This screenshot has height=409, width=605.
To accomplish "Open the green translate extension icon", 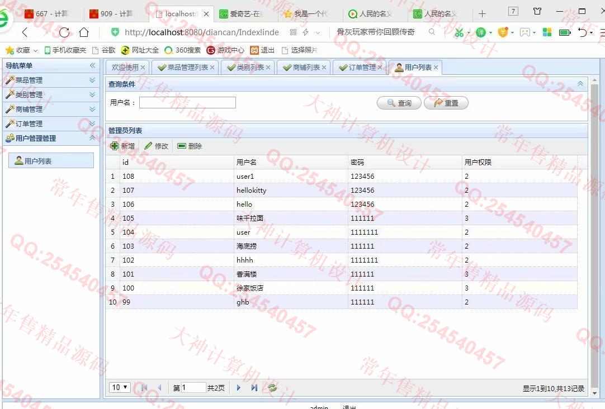I will pyautogui.click(x=481, y=32).
